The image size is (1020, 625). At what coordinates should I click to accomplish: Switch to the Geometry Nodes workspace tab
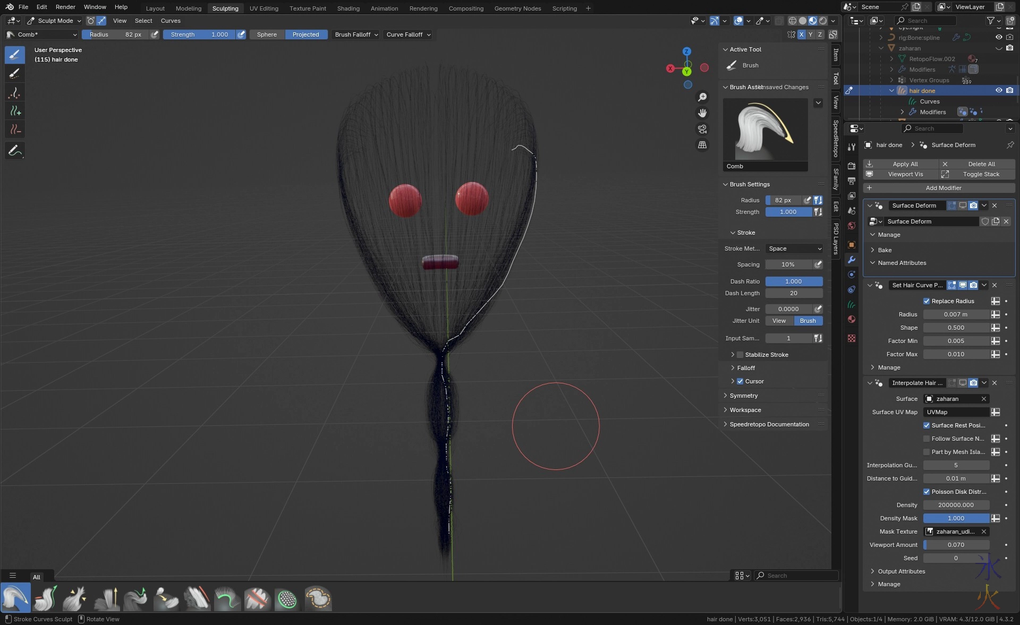[x=517, y=8]
